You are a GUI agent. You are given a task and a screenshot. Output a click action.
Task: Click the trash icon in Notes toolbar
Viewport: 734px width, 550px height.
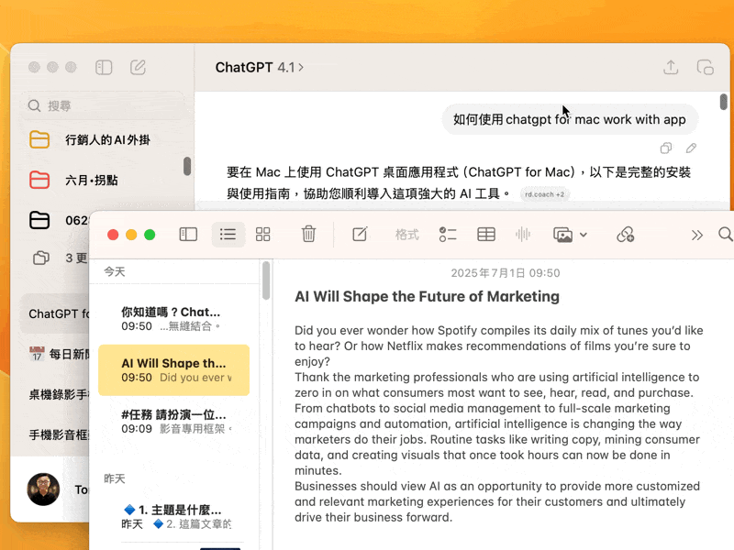309,235
